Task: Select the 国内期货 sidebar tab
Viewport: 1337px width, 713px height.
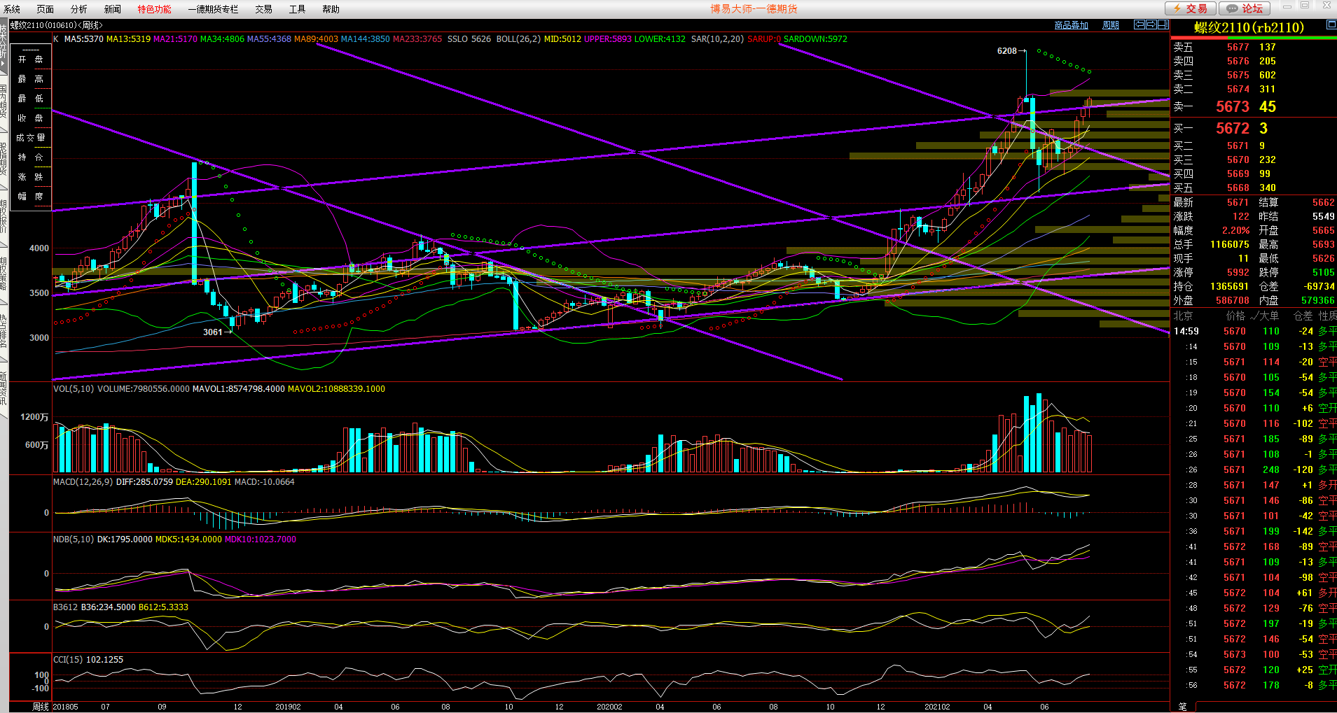Action: pos(4,102)
